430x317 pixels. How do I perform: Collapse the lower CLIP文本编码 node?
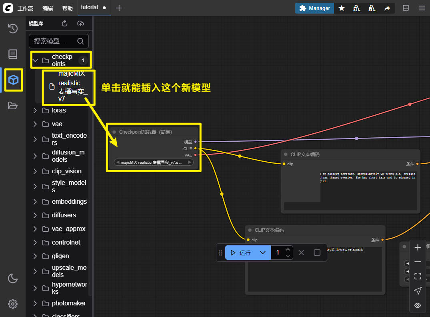click(250, 230)
